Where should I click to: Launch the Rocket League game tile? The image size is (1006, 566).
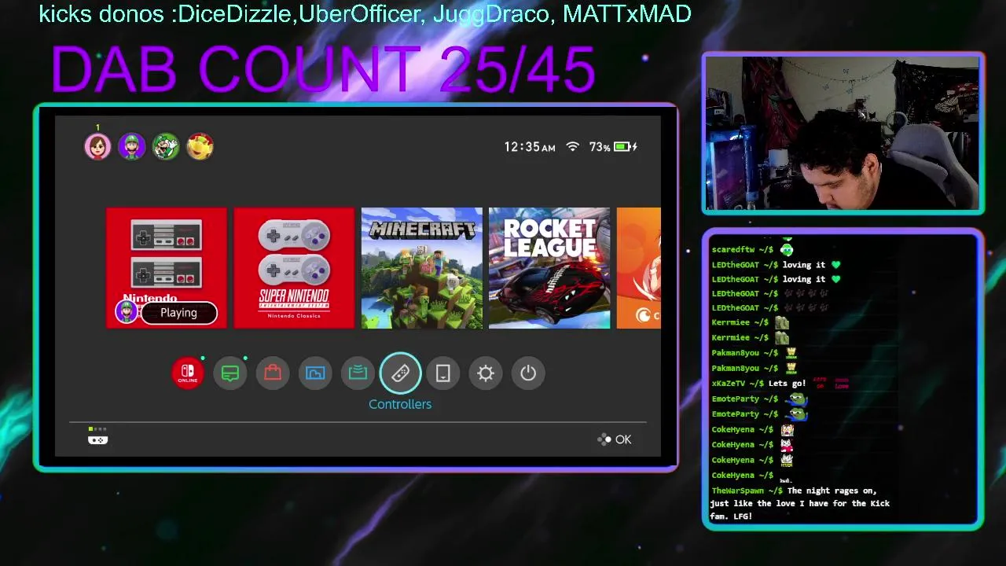(x=549, y=268)
